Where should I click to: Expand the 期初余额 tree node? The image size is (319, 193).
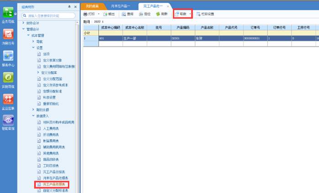[x=33, y=110]
